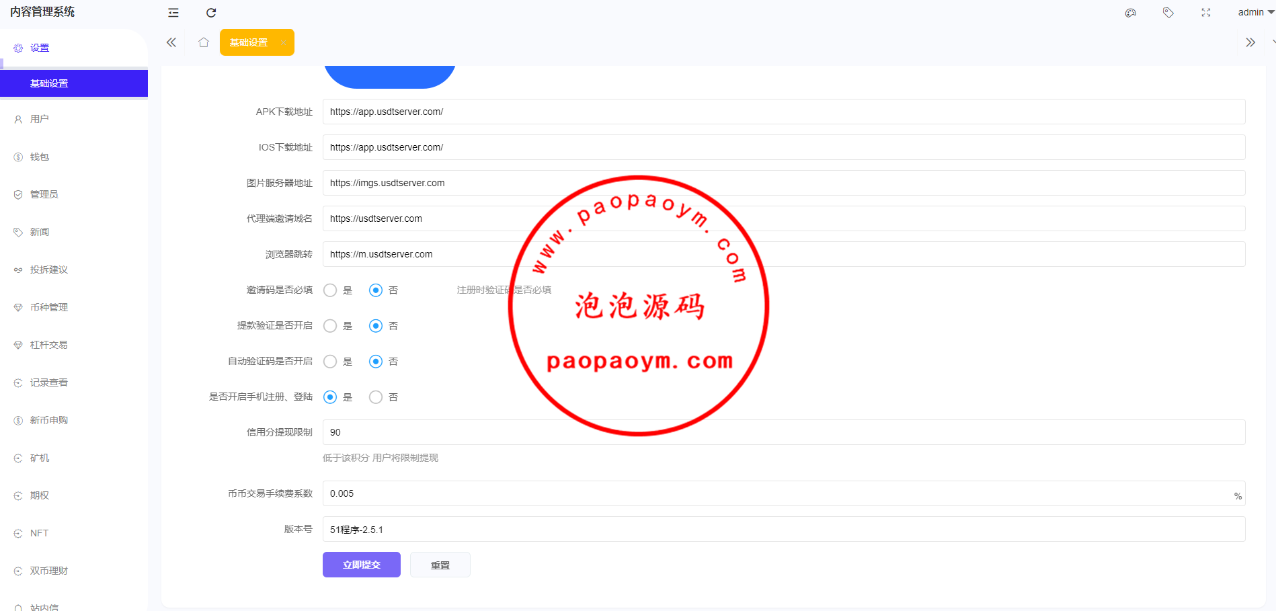Image resolution: width=1276 pixels, height=611 pixels.
Task: Open NFT sidebar menu
Action: click(74, 533)
